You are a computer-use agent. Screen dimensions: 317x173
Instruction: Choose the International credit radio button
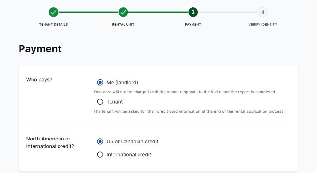tap(100, 155)
